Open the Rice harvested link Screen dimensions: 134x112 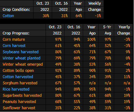pos(16,89)
